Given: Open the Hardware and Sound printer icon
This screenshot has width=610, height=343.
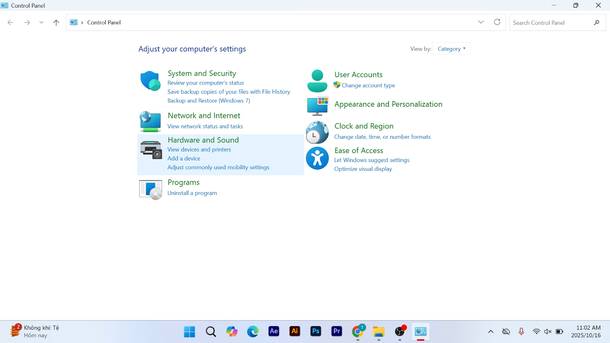Looking at the screenshot, I should [x=151, y=149].
